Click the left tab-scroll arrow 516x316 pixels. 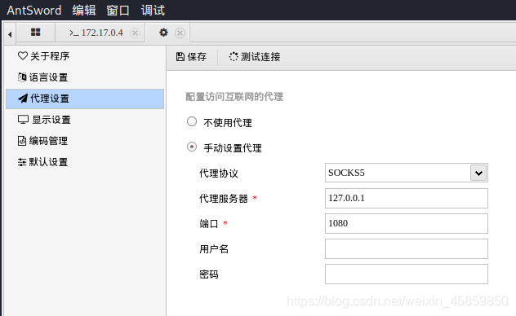pyautogui.click(x=10, y=33)
